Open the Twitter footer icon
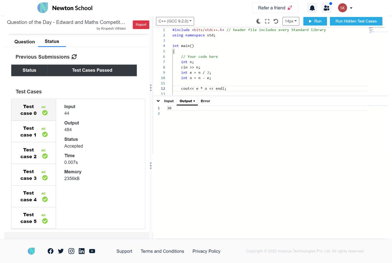This screenshot has height=263, width=392. [x=61, y=251]
